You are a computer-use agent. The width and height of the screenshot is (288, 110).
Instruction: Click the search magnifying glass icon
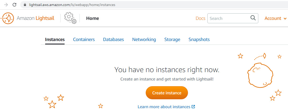pos(253,18)
